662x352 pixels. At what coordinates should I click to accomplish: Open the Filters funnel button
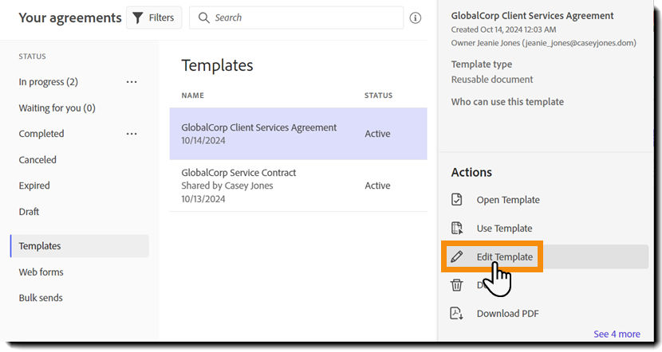154,18
